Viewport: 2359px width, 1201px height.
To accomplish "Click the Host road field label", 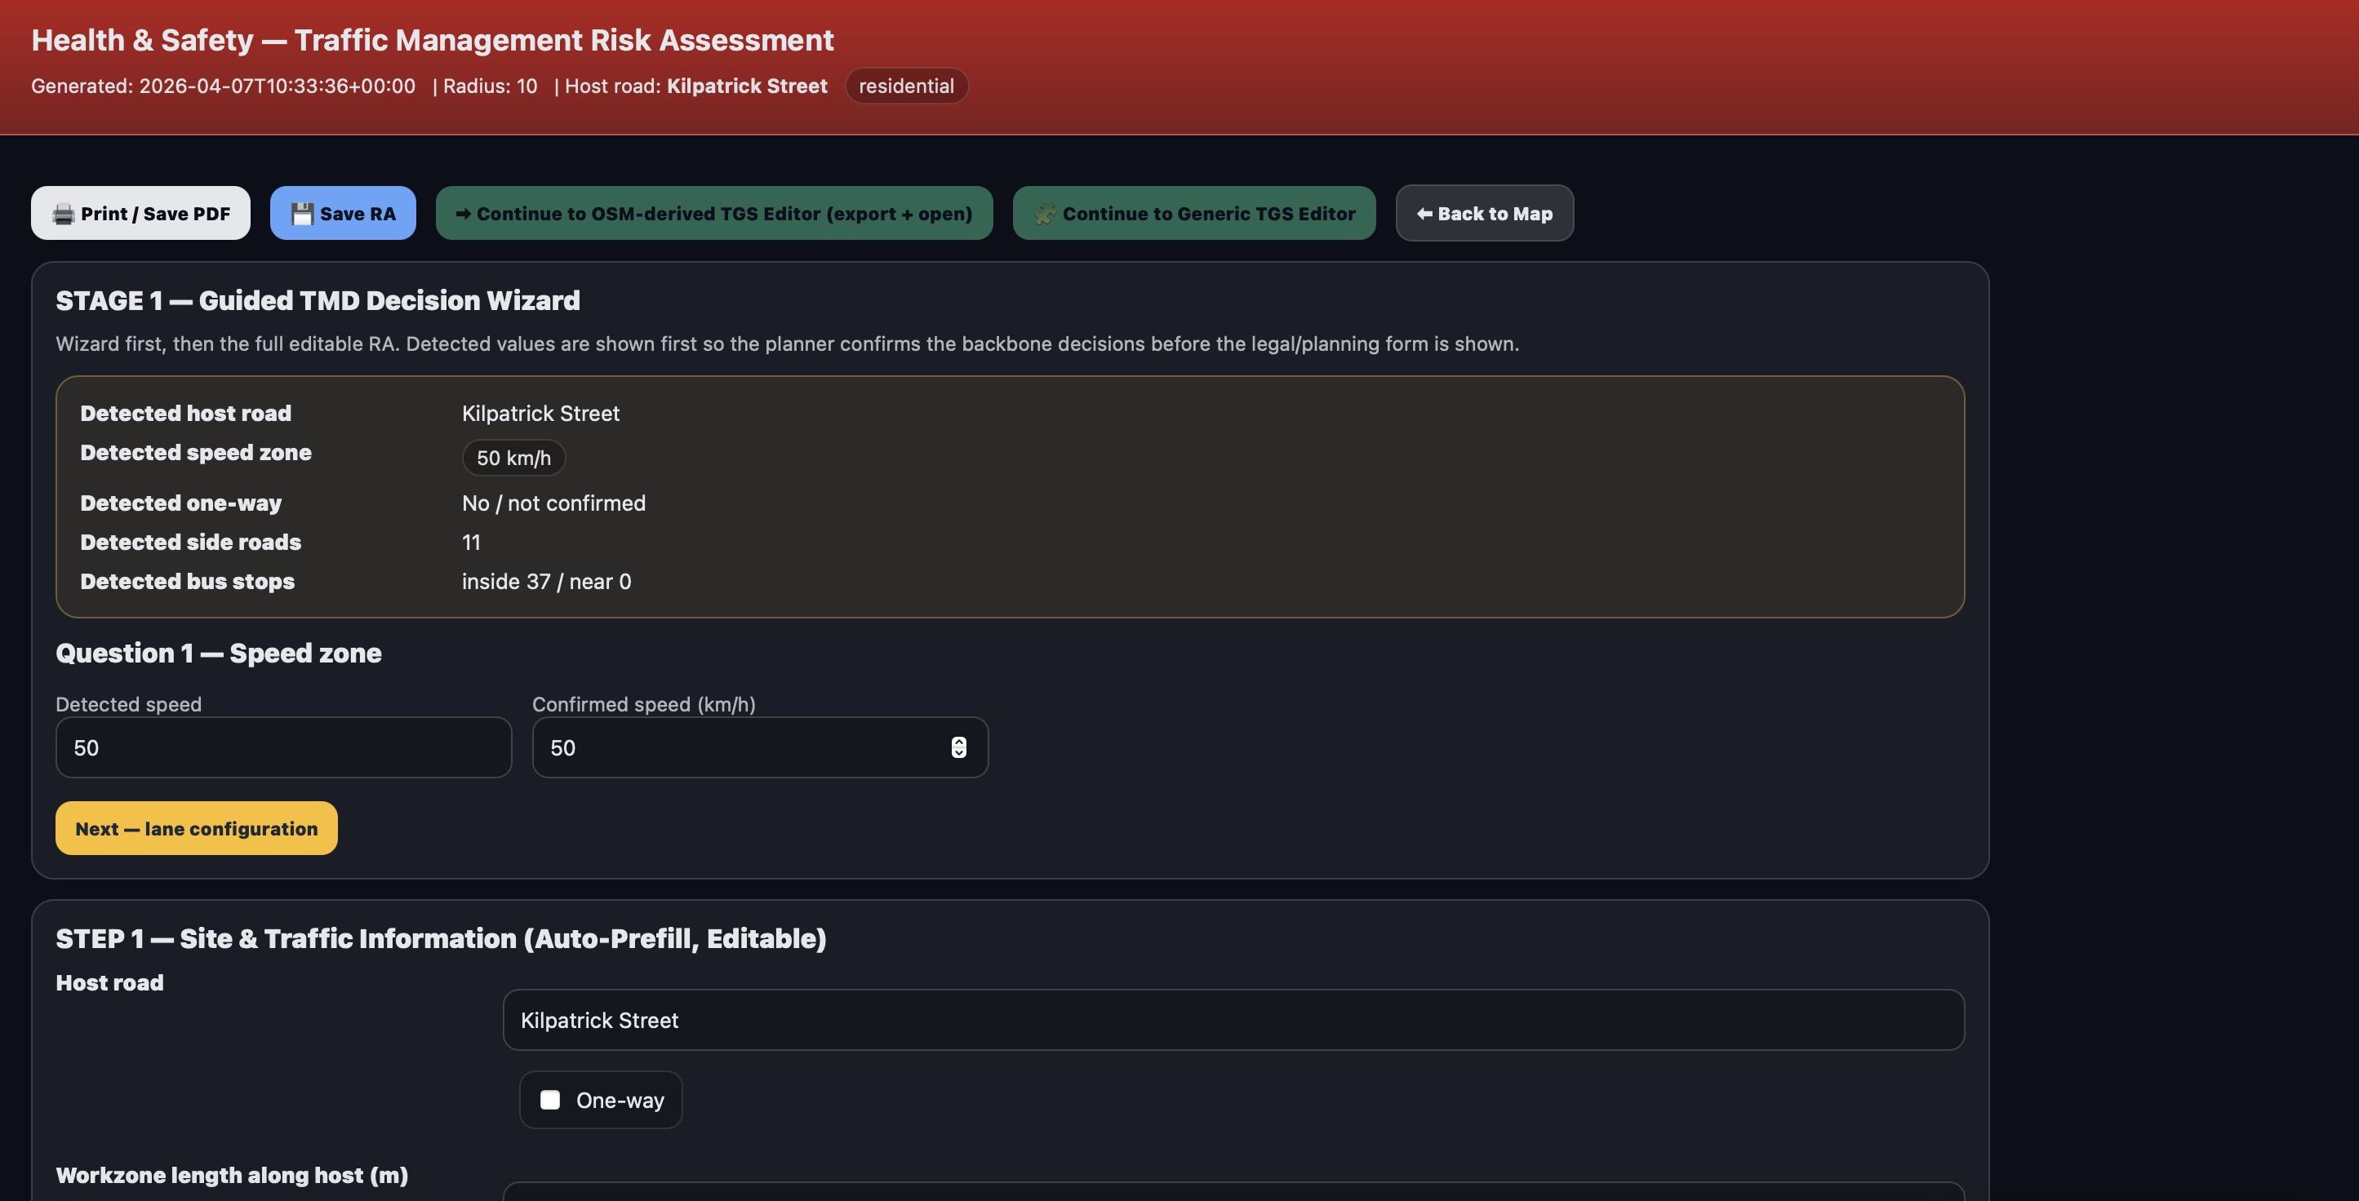I will [110, 983].
